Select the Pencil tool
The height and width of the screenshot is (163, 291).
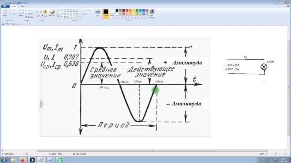point(38,12)
